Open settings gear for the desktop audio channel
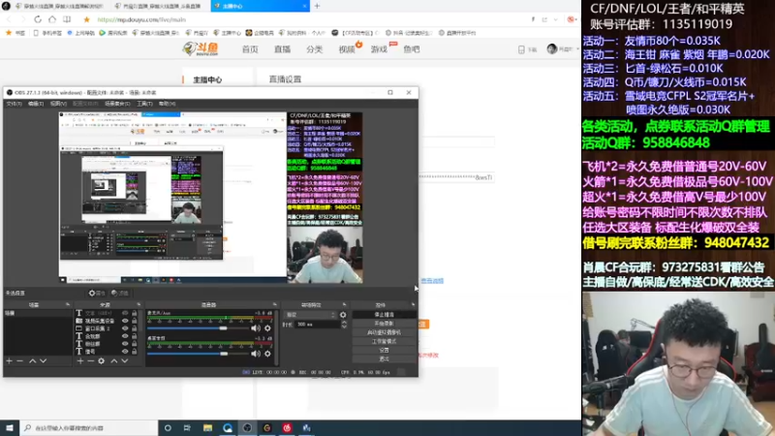This screenshot has width=775, height=436. 267,354
